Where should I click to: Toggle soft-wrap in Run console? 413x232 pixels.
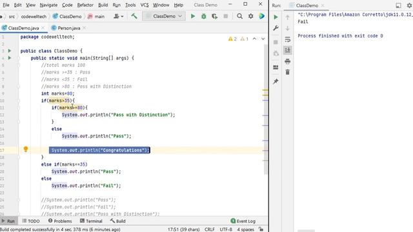point(287,39)
